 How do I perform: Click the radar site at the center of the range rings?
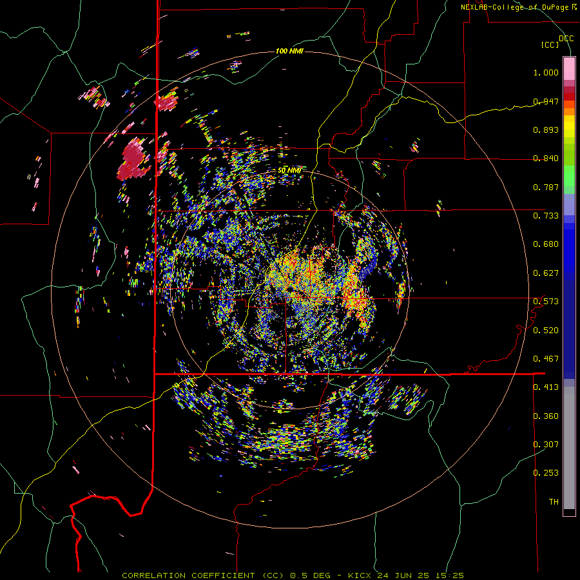(290, 289)
